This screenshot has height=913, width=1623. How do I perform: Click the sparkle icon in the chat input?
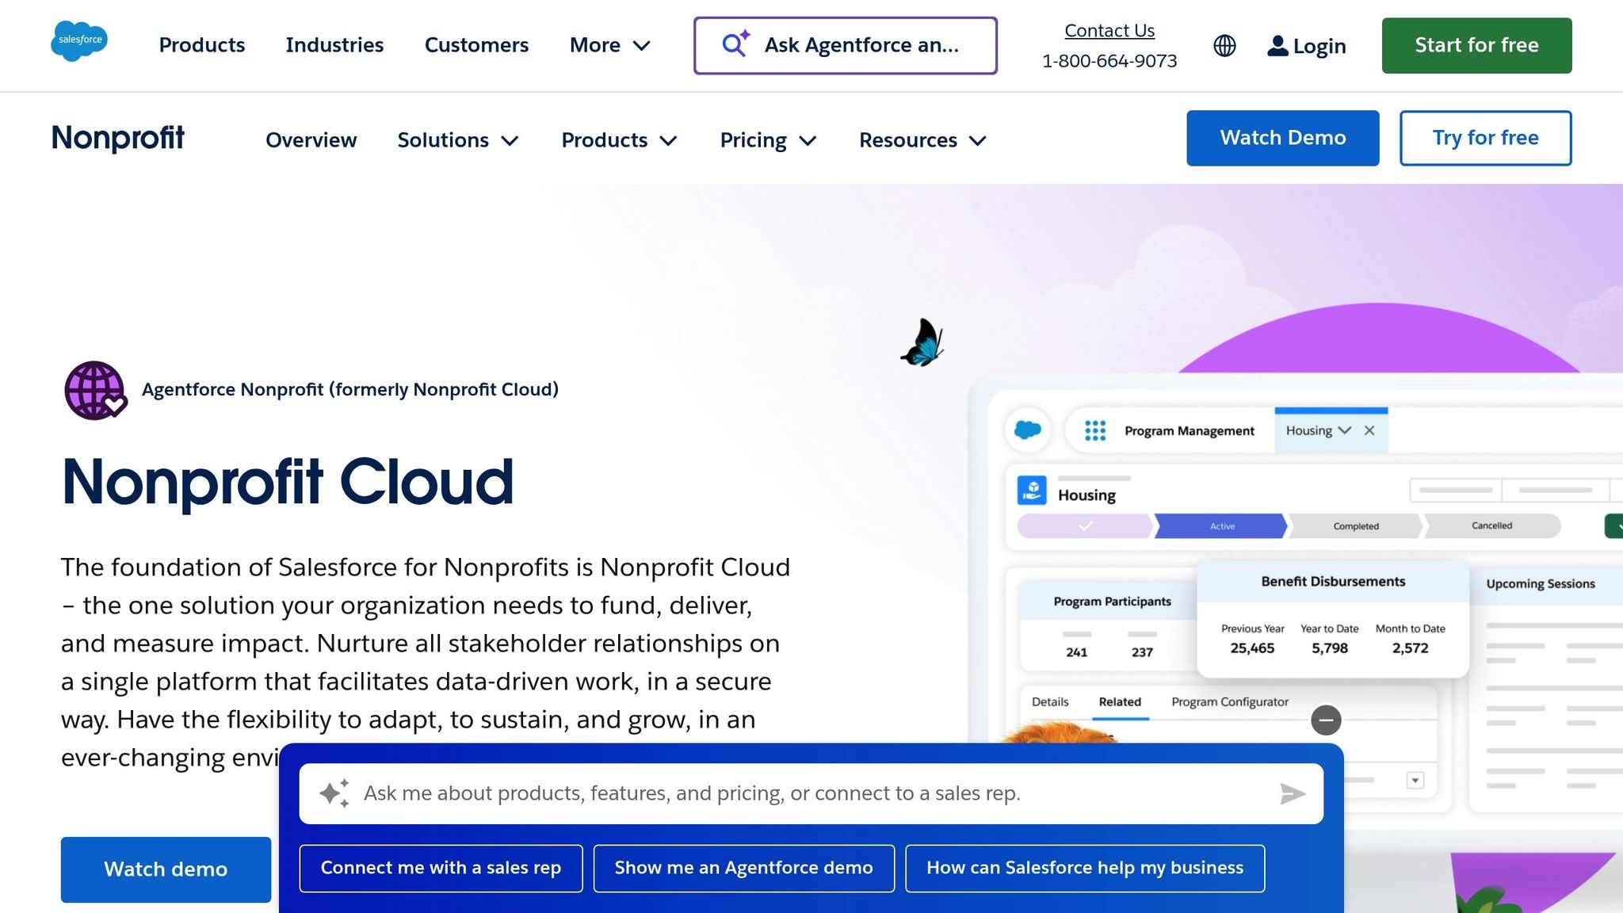(x=335, y=792)
